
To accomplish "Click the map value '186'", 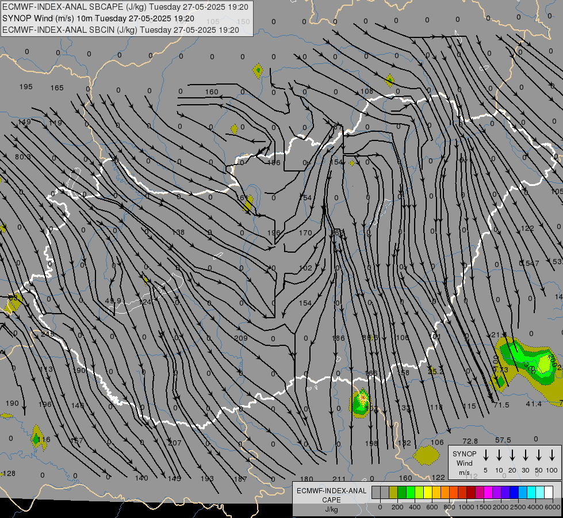I will [338, 338].
